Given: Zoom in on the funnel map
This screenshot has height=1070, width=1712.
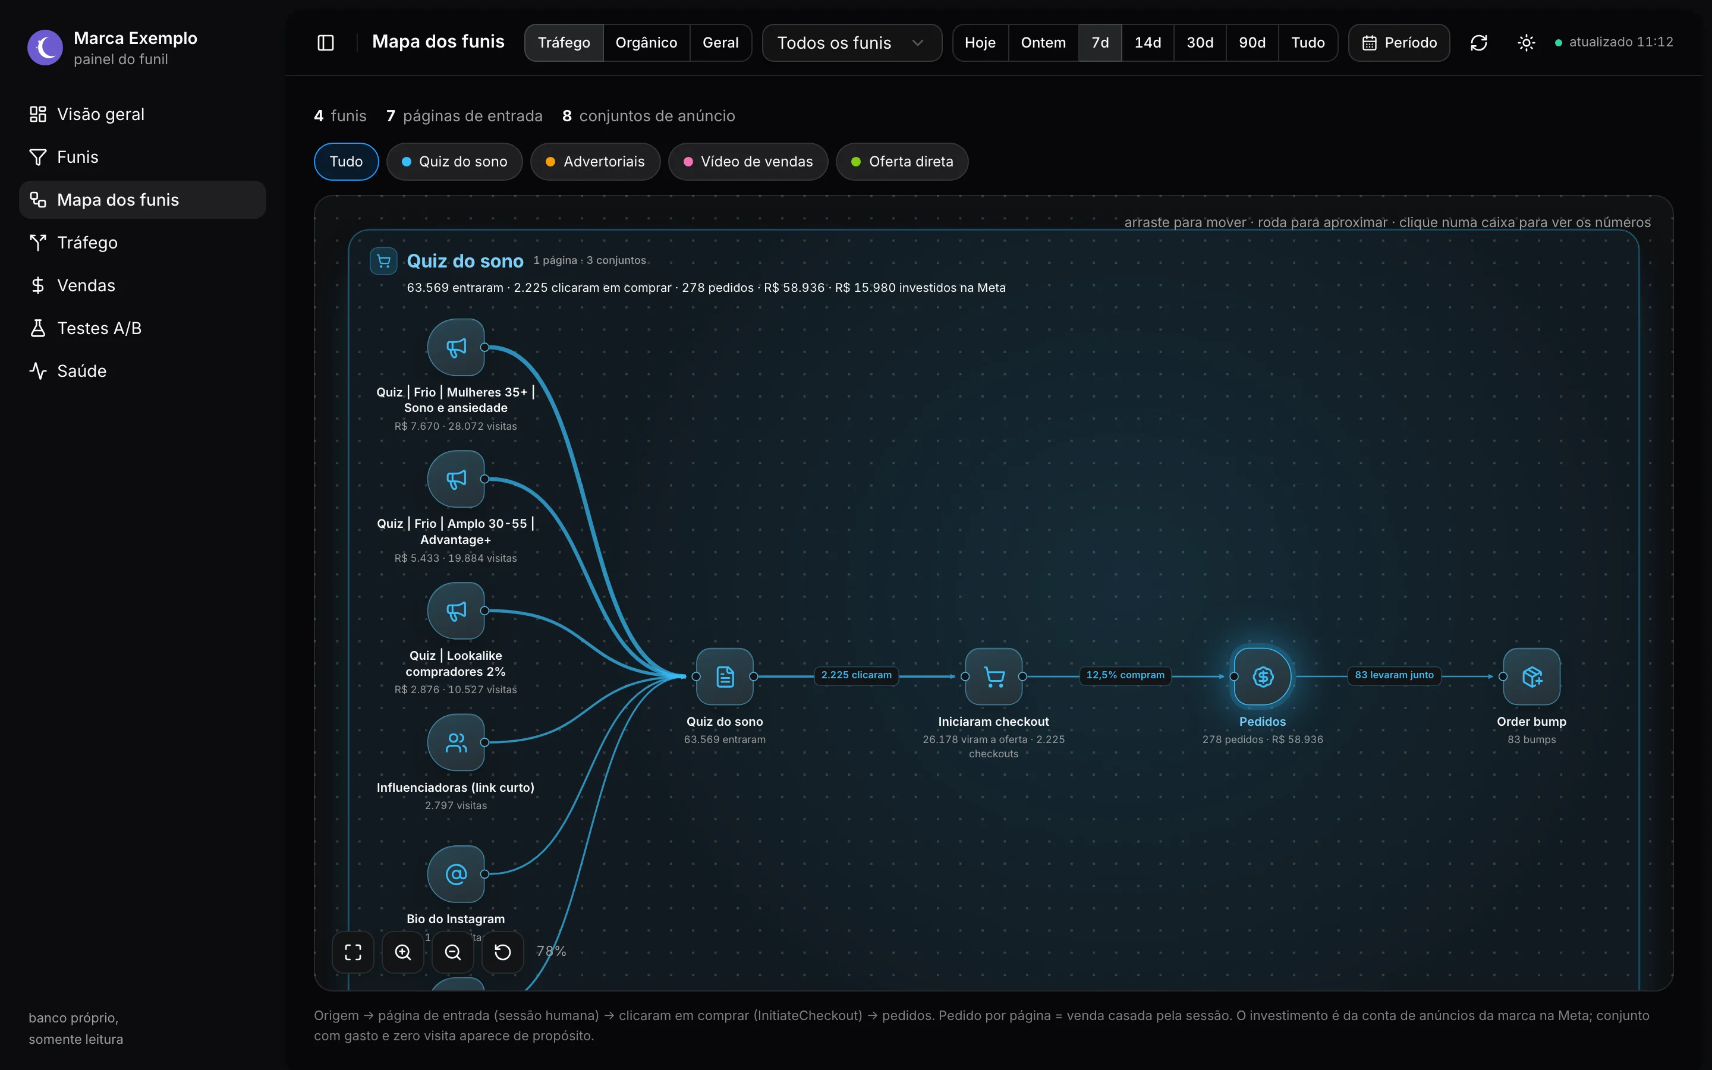Looking at the screenshot, I should (x=403, y=952).
